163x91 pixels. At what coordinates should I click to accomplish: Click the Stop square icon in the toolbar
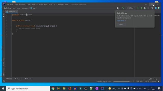pos(148,8)
